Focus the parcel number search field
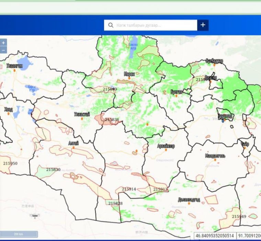 pos(155,25)
